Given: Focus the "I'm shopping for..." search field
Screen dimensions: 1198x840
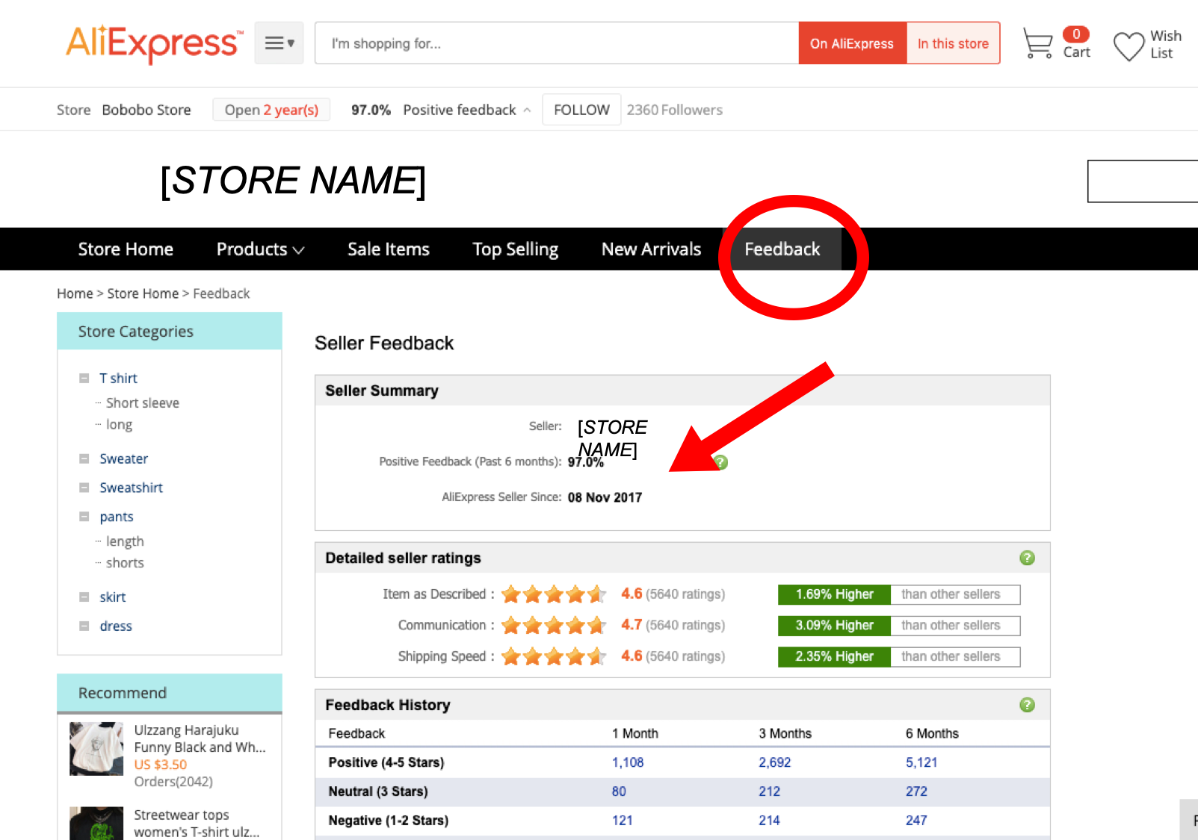Looking at the screenshot, I should [x=557, y=43].
